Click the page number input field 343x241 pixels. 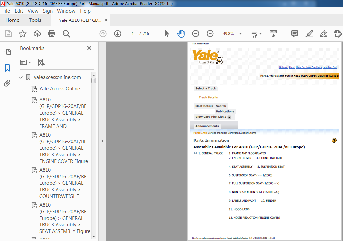[133, 34]
